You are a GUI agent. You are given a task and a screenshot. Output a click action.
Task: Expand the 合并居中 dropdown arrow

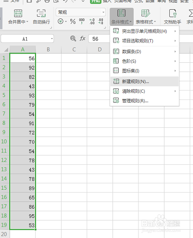27,22
